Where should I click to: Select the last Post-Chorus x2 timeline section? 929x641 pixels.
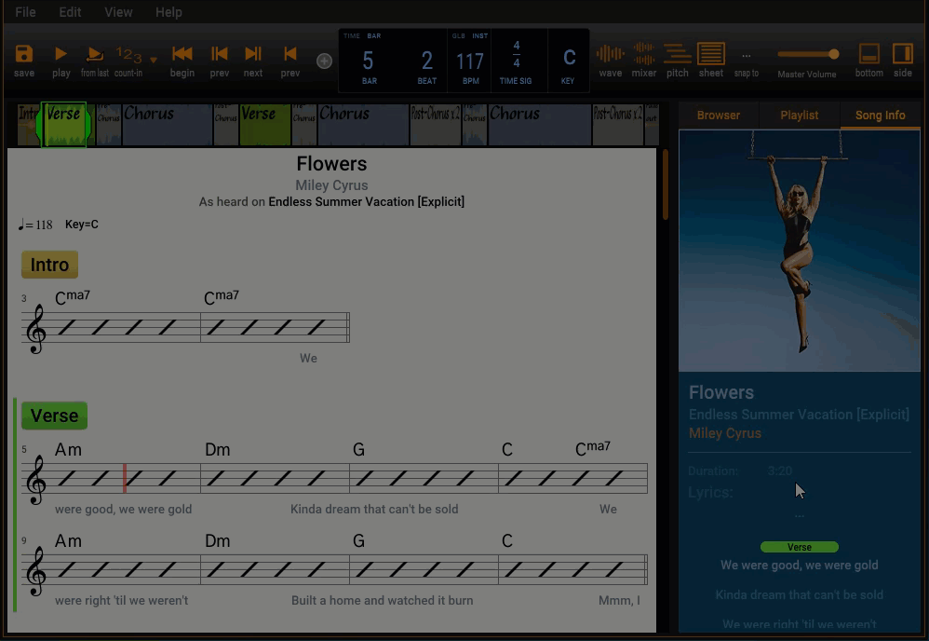(618, 125)
